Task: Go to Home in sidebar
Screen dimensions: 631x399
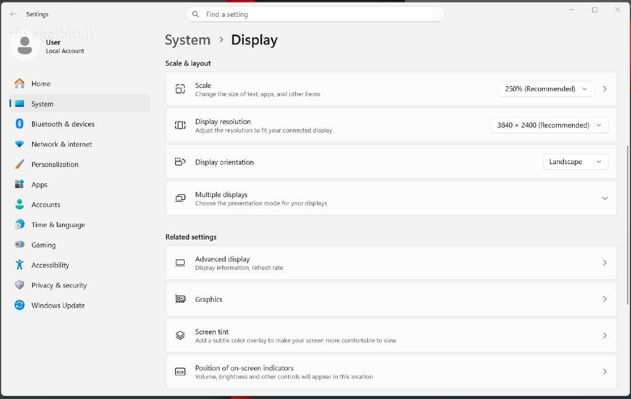Action: click(x=80, y=84)
